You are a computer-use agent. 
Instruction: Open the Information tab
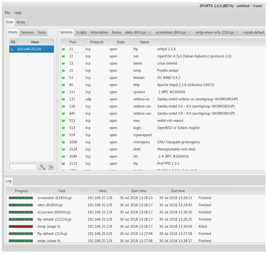99,33
